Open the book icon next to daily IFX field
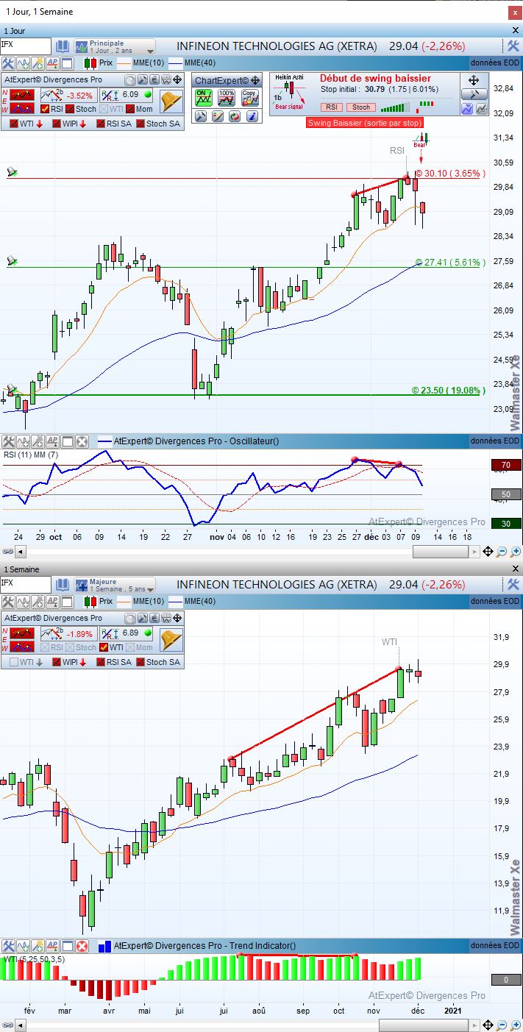The image size is (523, 1032). [x=62, y=46]
